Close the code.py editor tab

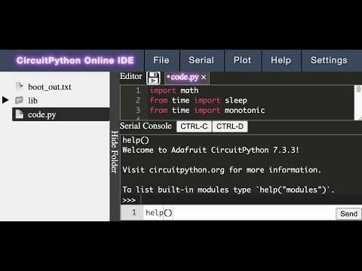(x=204, y=78)
